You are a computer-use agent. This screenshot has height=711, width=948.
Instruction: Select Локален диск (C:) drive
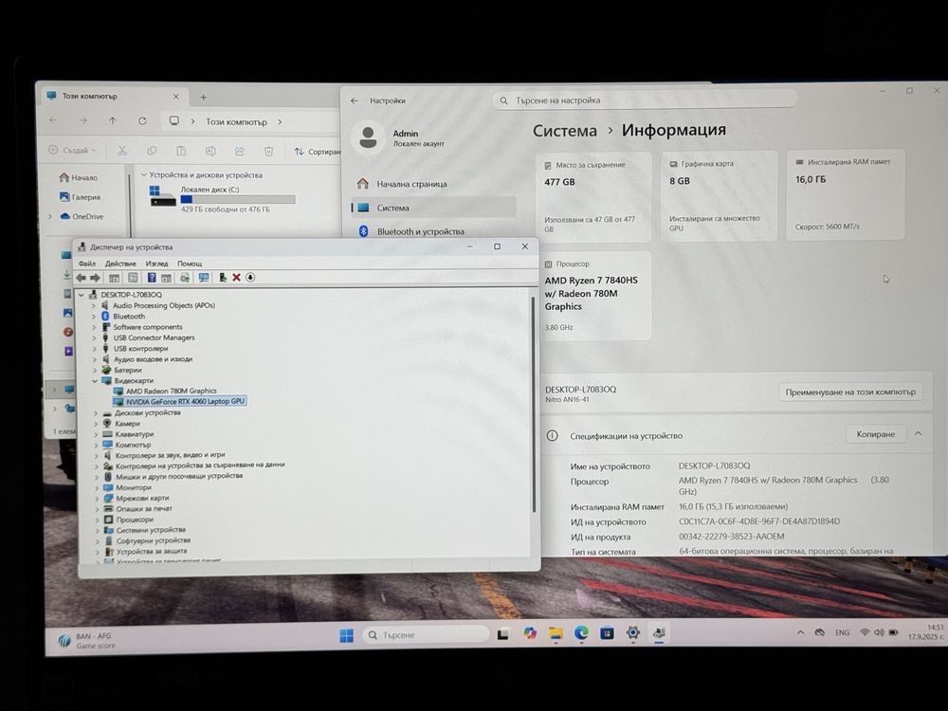[x=223, y=199]
